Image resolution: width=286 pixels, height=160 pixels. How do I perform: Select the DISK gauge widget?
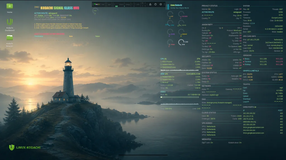tap(171, 33)
